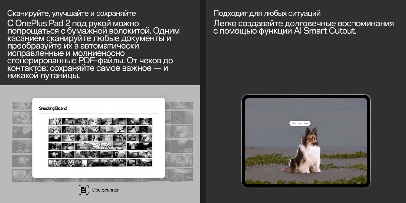Click the AI Smart Cutout description text
This screenshot has width=406, height=203.
(303, 27)
